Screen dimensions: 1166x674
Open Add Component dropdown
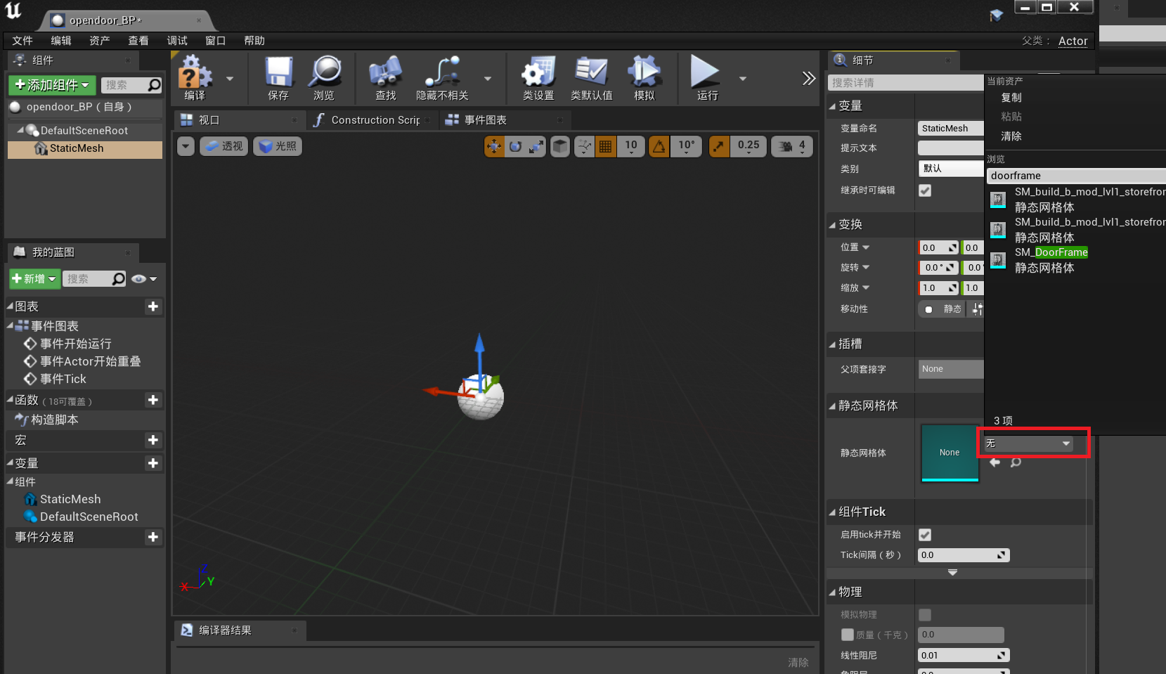(x=51, y=85)
